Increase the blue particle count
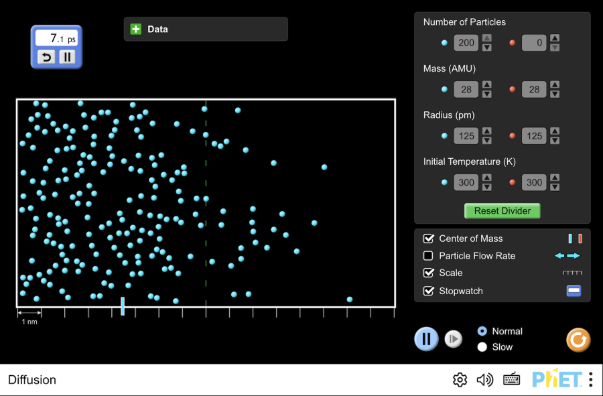The image size is (603, 396). pyautogui.click(x=487, y=39)
